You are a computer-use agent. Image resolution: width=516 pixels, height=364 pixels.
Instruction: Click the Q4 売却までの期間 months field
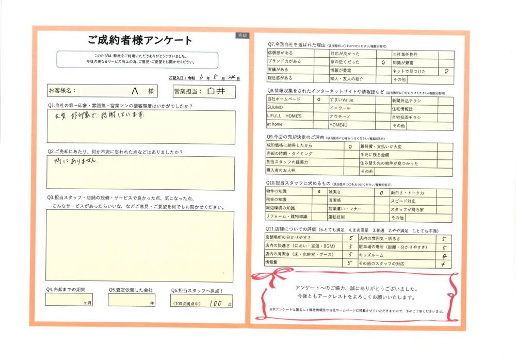69,300
